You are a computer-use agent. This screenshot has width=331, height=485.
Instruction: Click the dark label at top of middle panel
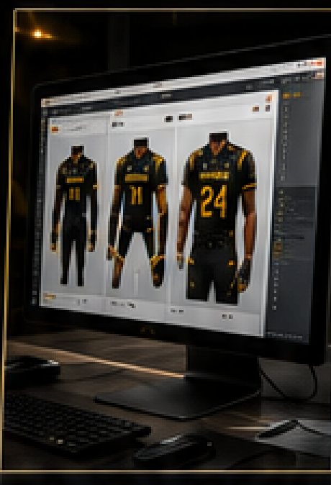[118, 124]
